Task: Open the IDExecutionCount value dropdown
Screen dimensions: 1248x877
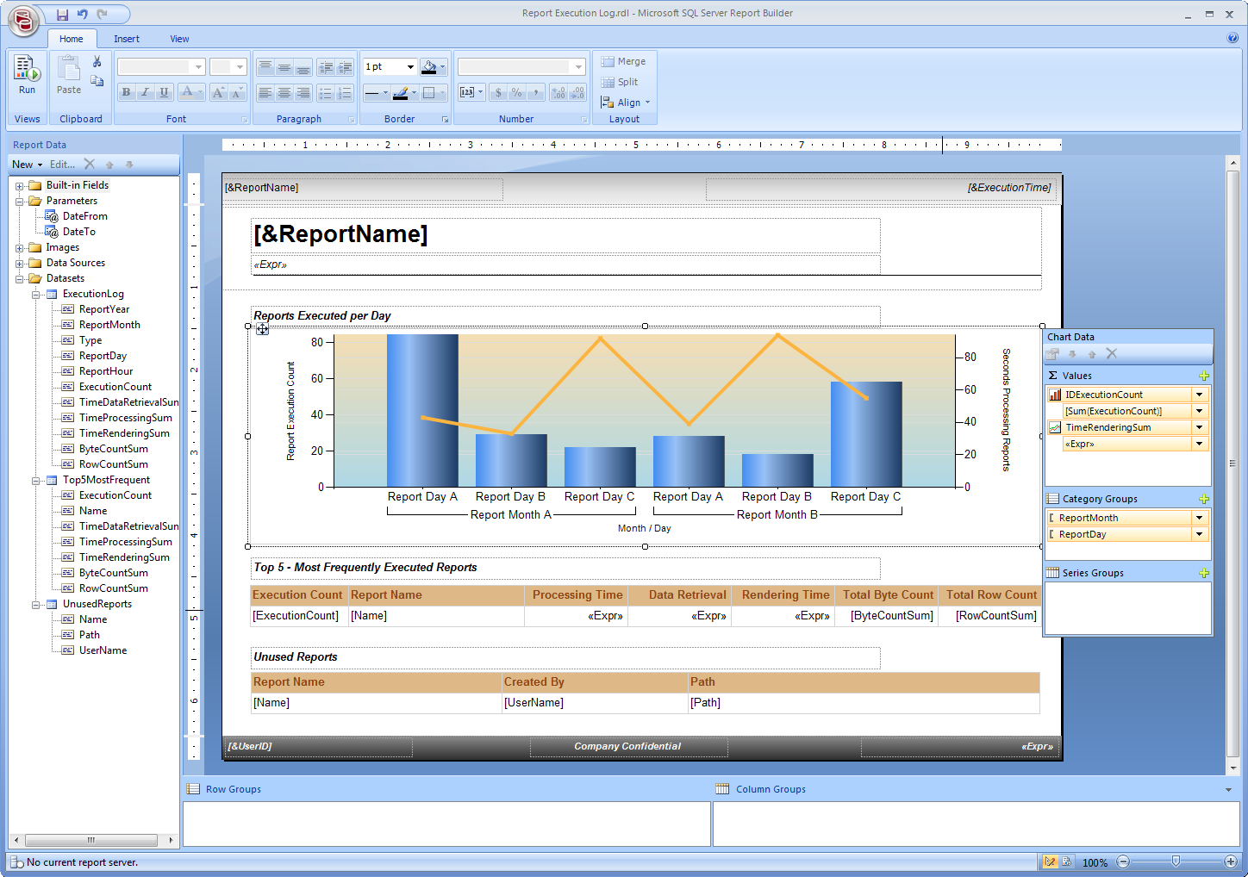Action: coord(1199,394)
